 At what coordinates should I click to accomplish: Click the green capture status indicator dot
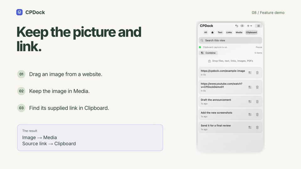[200, 47]
